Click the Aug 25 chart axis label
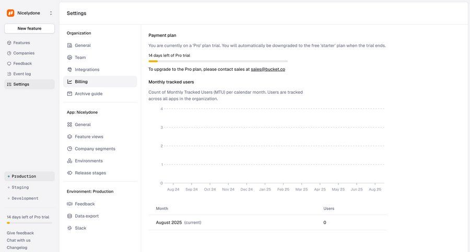 [375, 190]
